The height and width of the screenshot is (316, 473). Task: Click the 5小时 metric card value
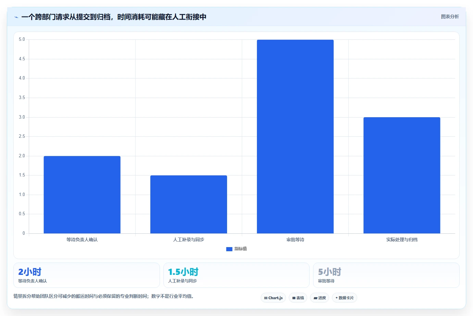[x=330, y=272]
